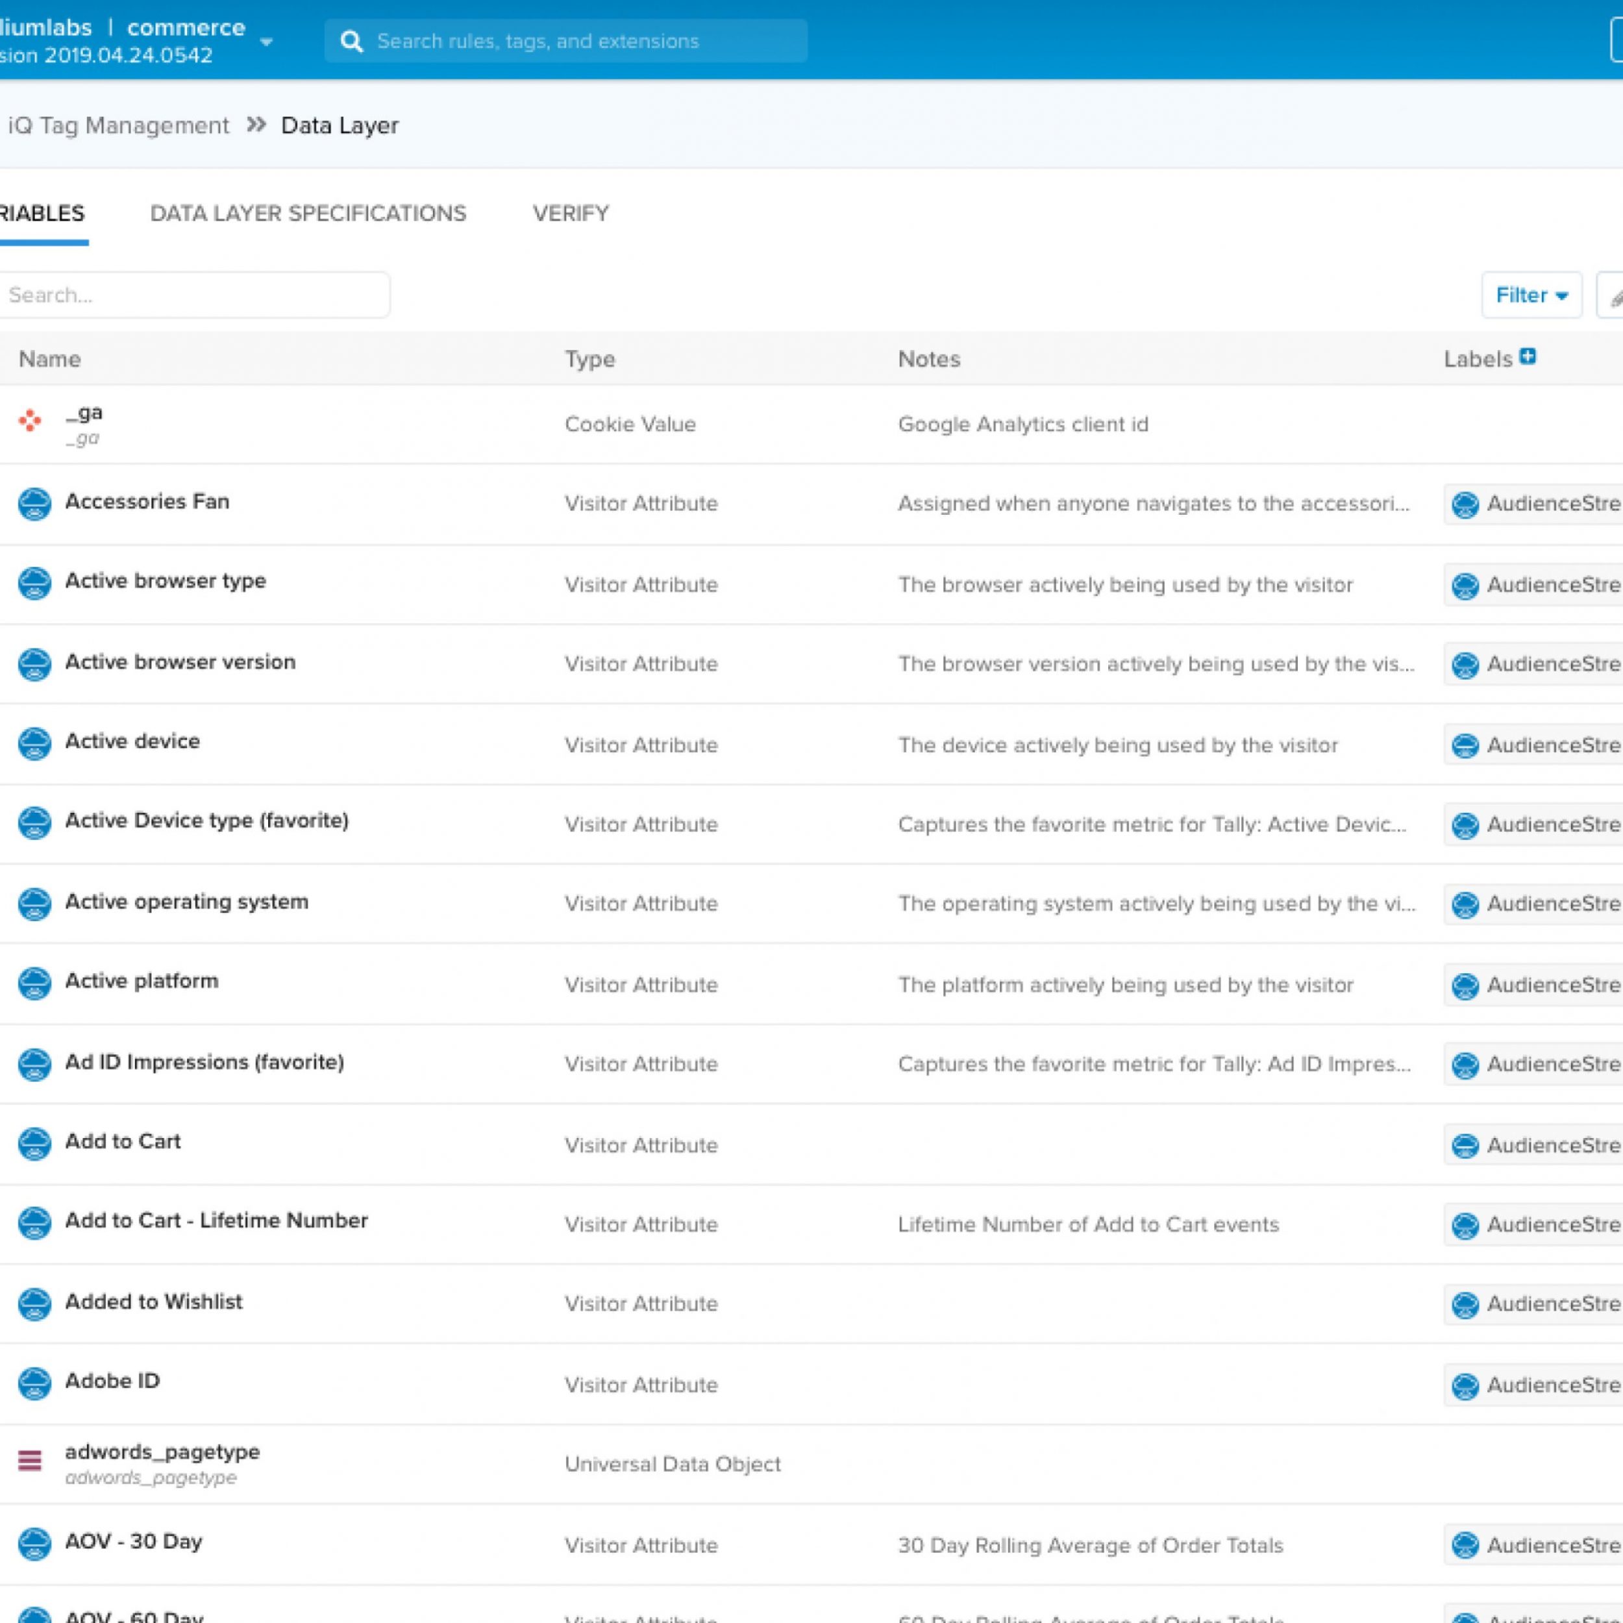The image size is (1623, 1623).
Task: Sort by the Name column header
Action: 49,359
